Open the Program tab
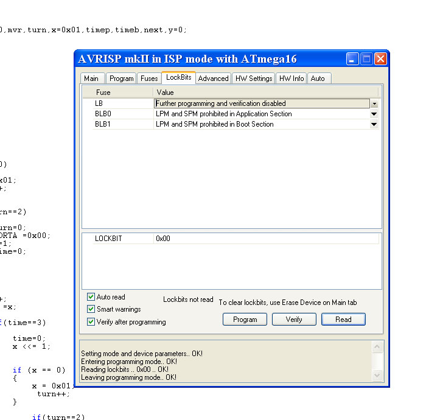Image resolution: width=440 pixels, height=420 pixels. [121, 79]
